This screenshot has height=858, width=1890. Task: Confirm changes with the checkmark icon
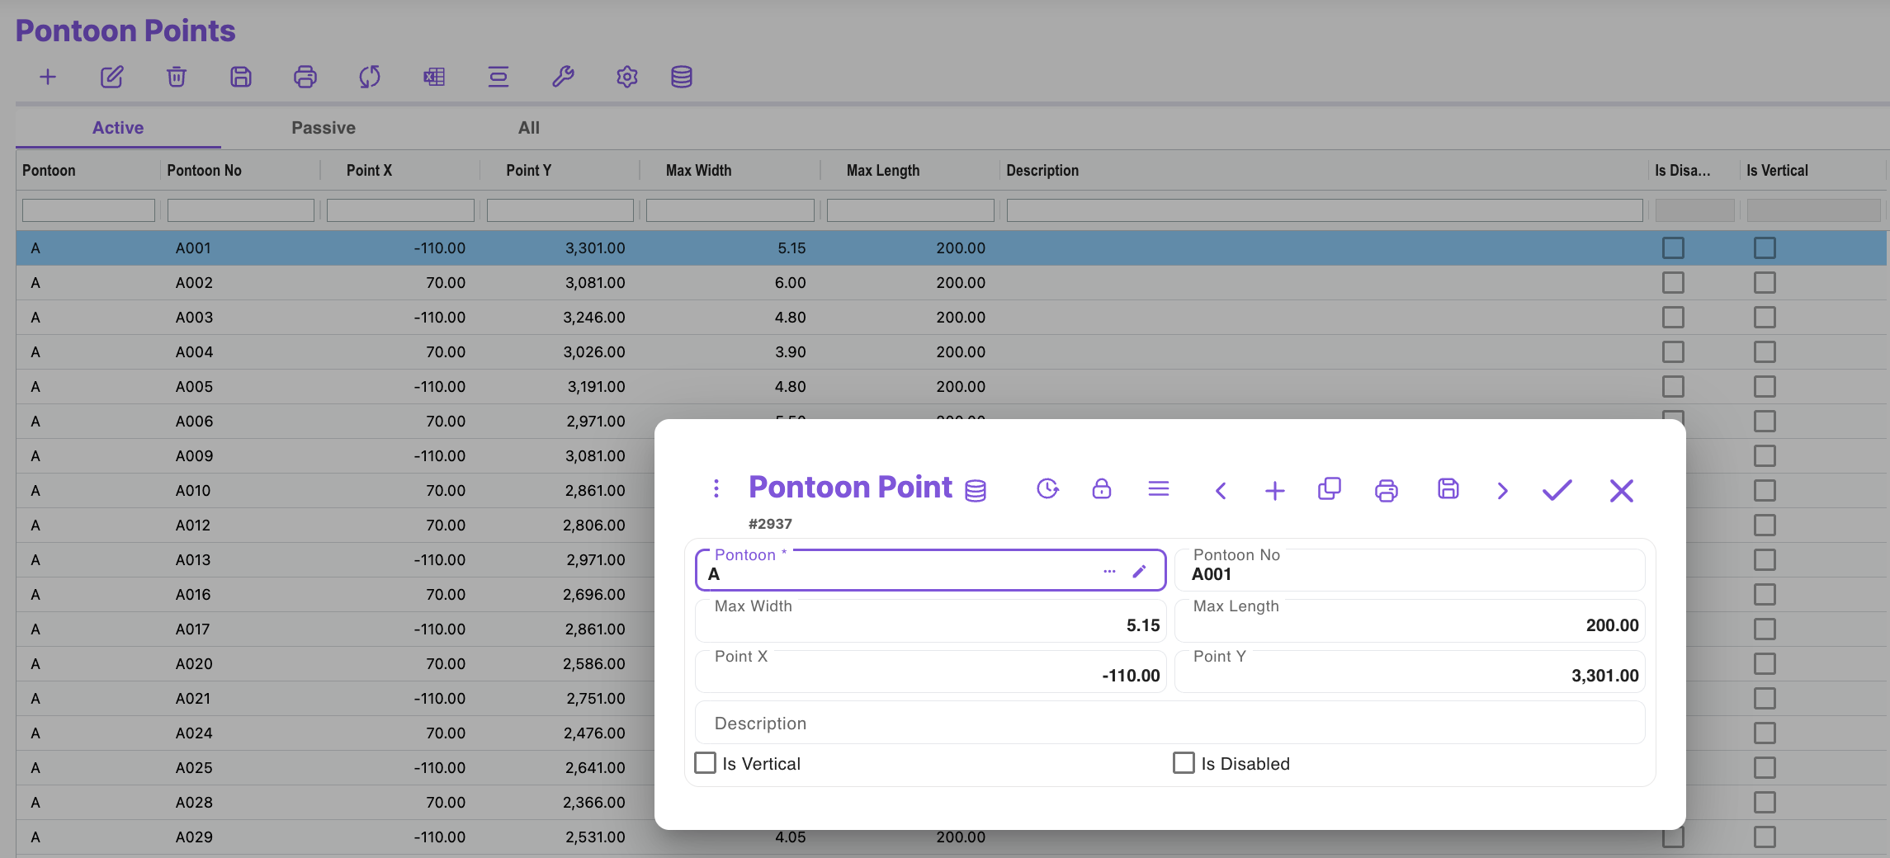pyautogui.click(x=1557, y=491)
